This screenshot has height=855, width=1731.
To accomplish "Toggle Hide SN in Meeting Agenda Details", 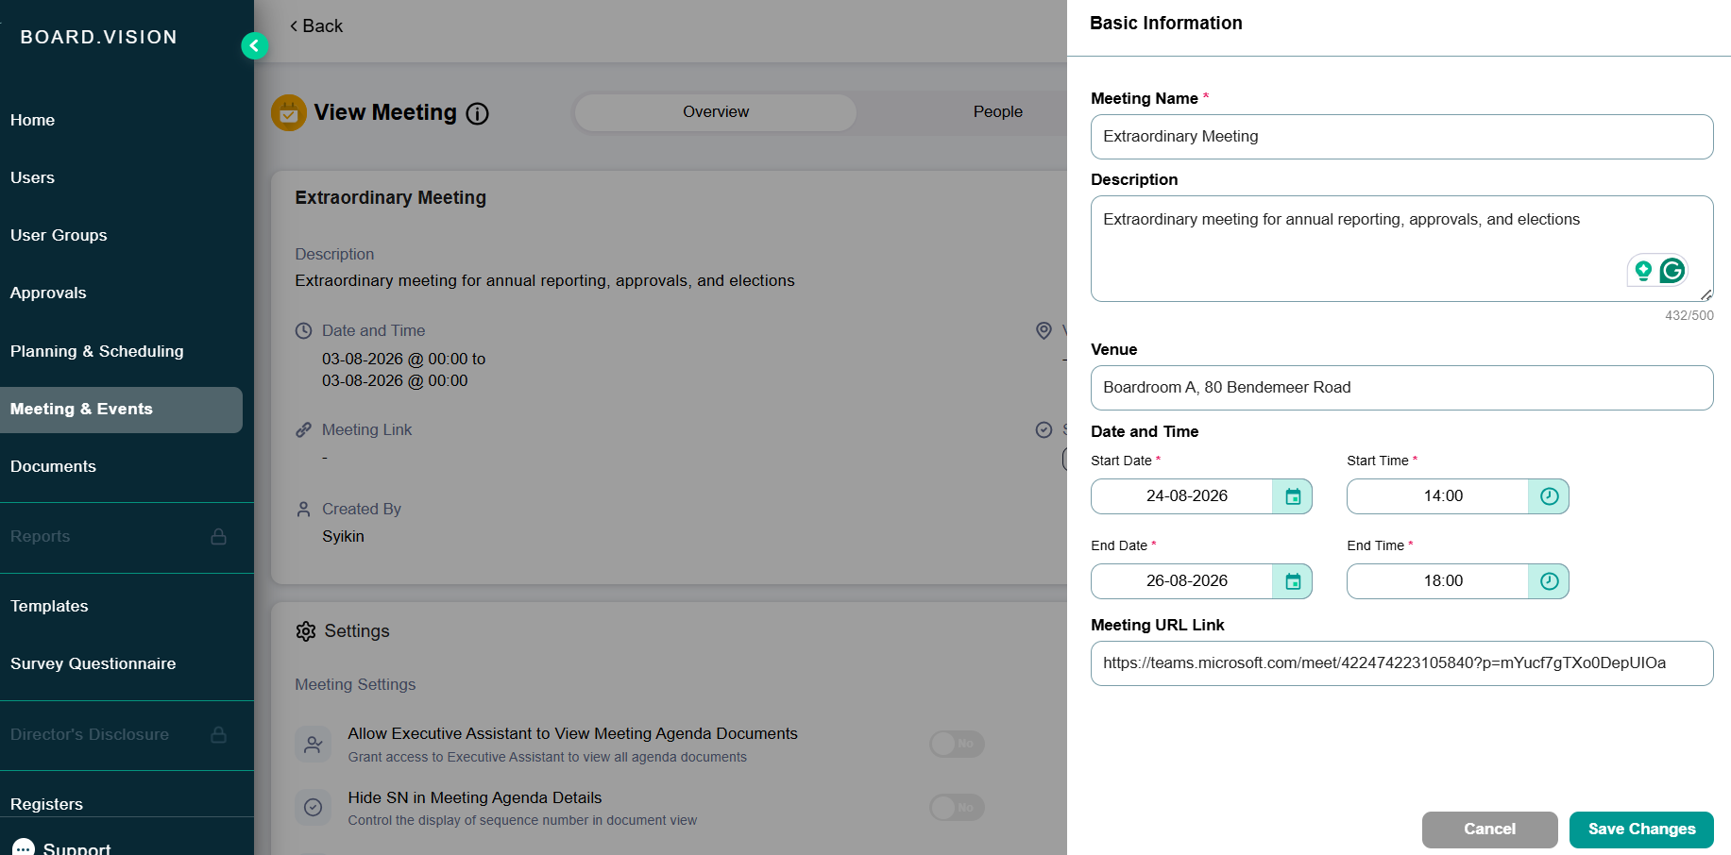I will point(957,807).
